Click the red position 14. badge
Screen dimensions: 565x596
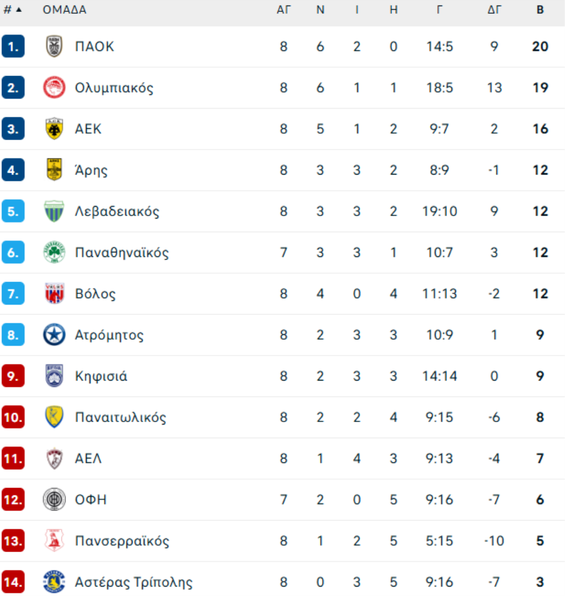[13, 582]
